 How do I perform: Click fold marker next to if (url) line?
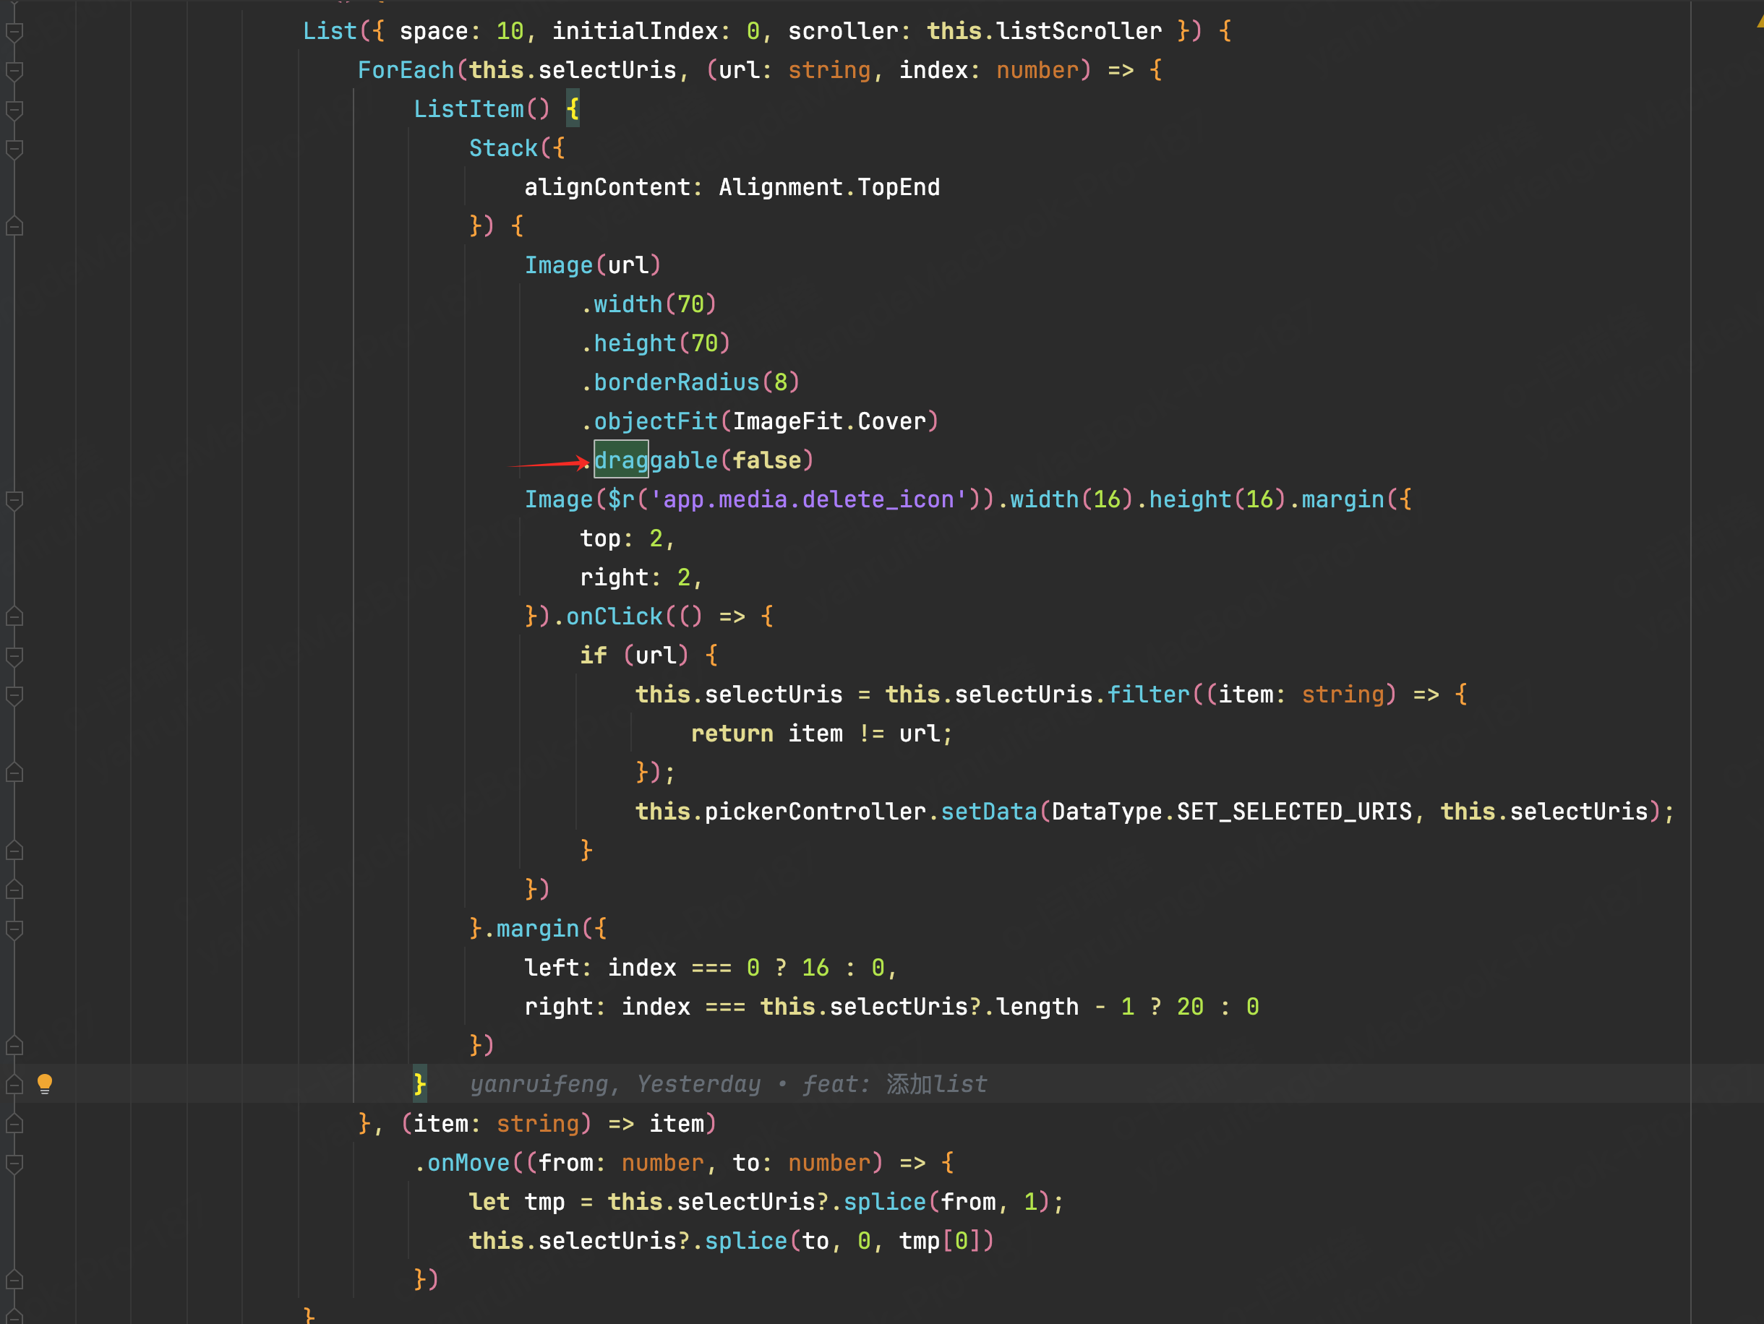14,656
